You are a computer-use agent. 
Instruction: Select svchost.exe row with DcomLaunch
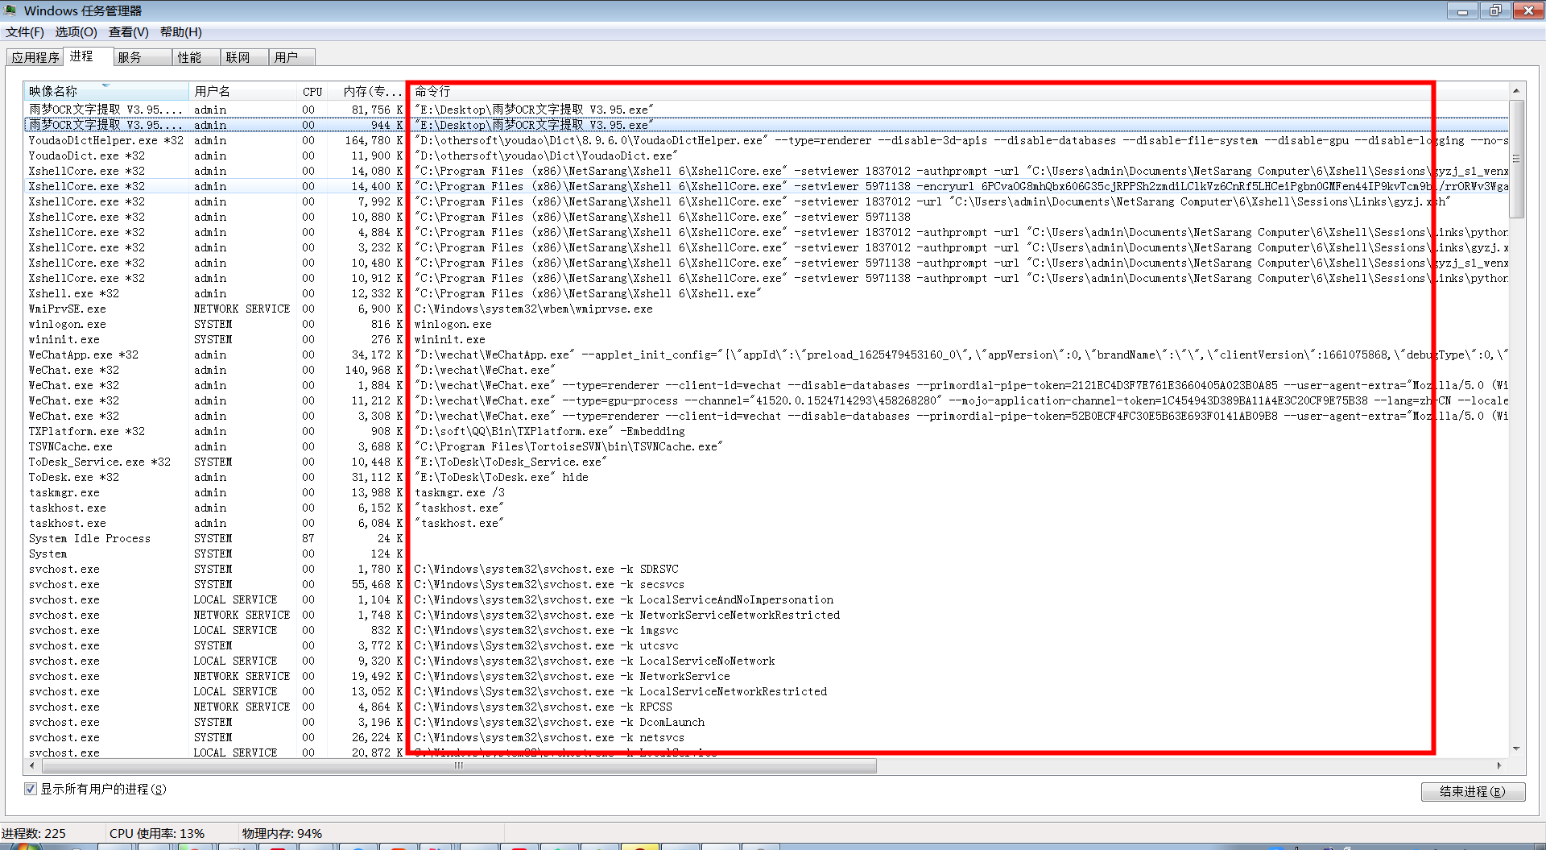(767, 722)
